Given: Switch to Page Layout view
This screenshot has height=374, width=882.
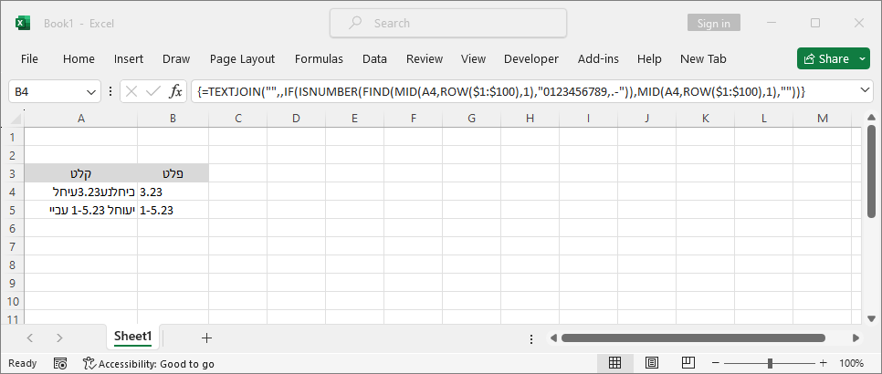Looking at the screenshot, I should click(x=649, y=363).
